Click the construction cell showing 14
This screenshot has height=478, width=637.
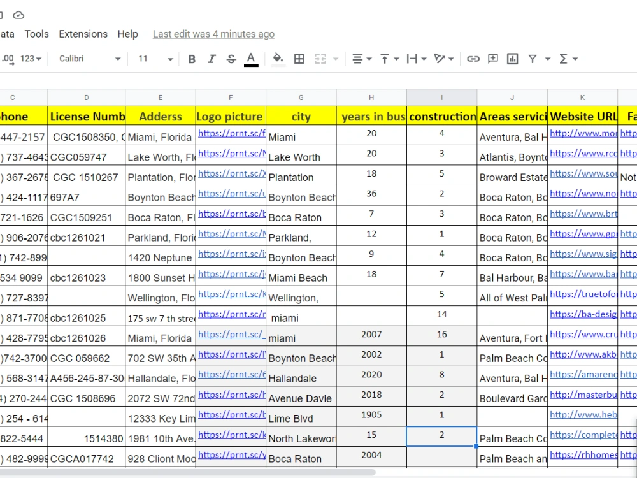pyautogui.click(x=441, y=316)
